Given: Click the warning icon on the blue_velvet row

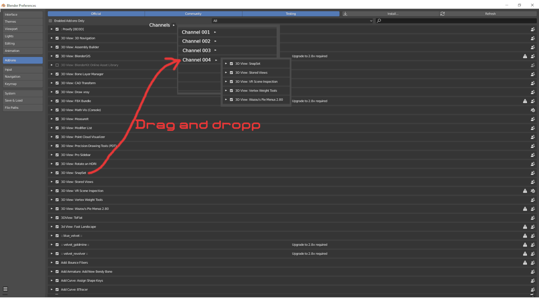Looking at the screenshot, I should click(x=525, y=236).
